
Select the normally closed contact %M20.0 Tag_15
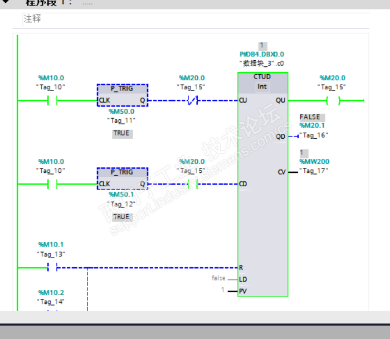coord(193,100)
